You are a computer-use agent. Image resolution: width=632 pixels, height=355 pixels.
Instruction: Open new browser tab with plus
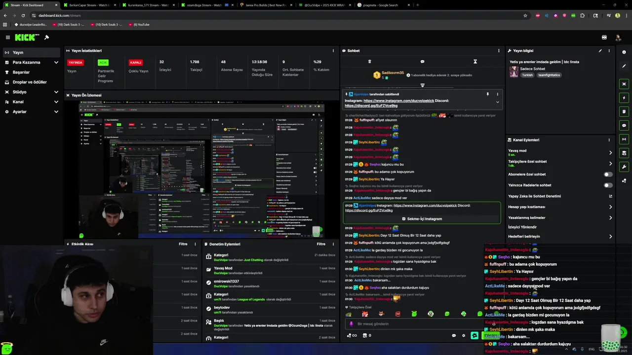tap(418, 5)
